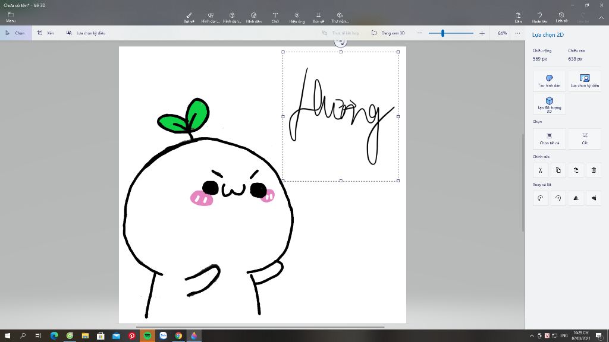Open Spotify from the taskbar
The image size is (609, 342).
tap(147, 335)
